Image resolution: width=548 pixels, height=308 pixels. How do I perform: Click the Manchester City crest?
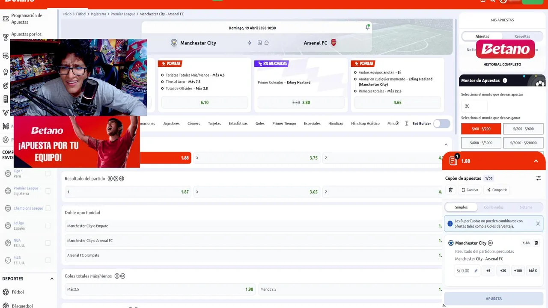click(174, 43)
